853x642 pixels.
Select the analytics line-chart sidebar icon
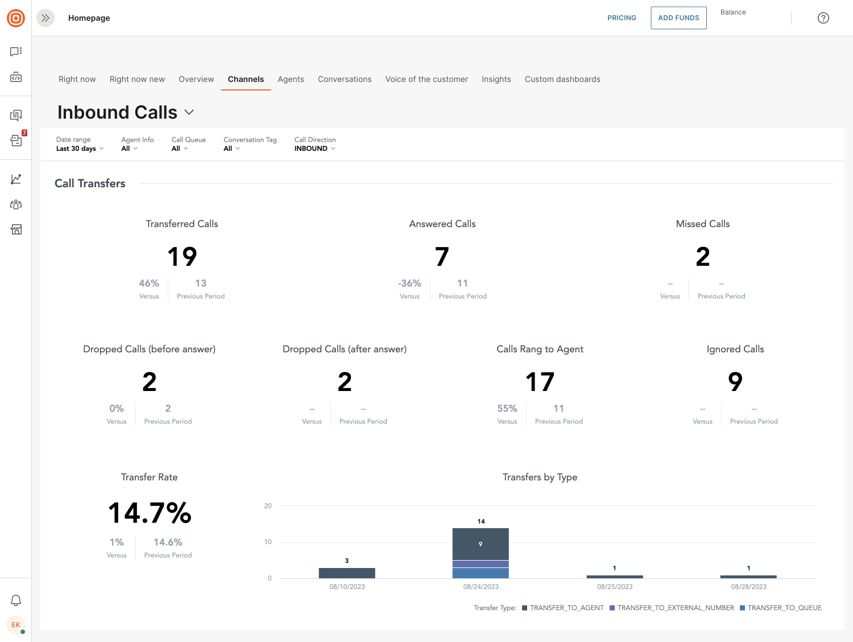click(x=15, y=178)
